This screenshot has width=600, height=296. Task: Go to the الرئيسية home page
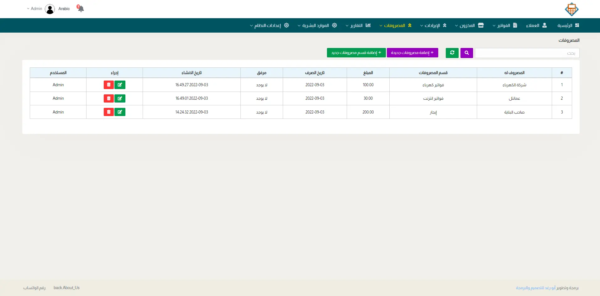pos(568,25)
